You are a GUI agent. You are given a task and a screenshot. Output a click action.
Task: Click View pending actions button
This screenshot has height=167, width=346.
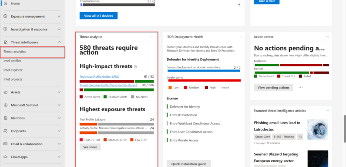[273, 87]
